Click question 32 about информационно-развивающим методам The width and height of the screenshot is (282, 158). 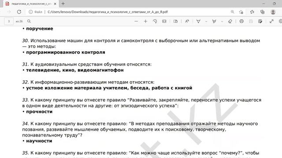click(88, 82)
